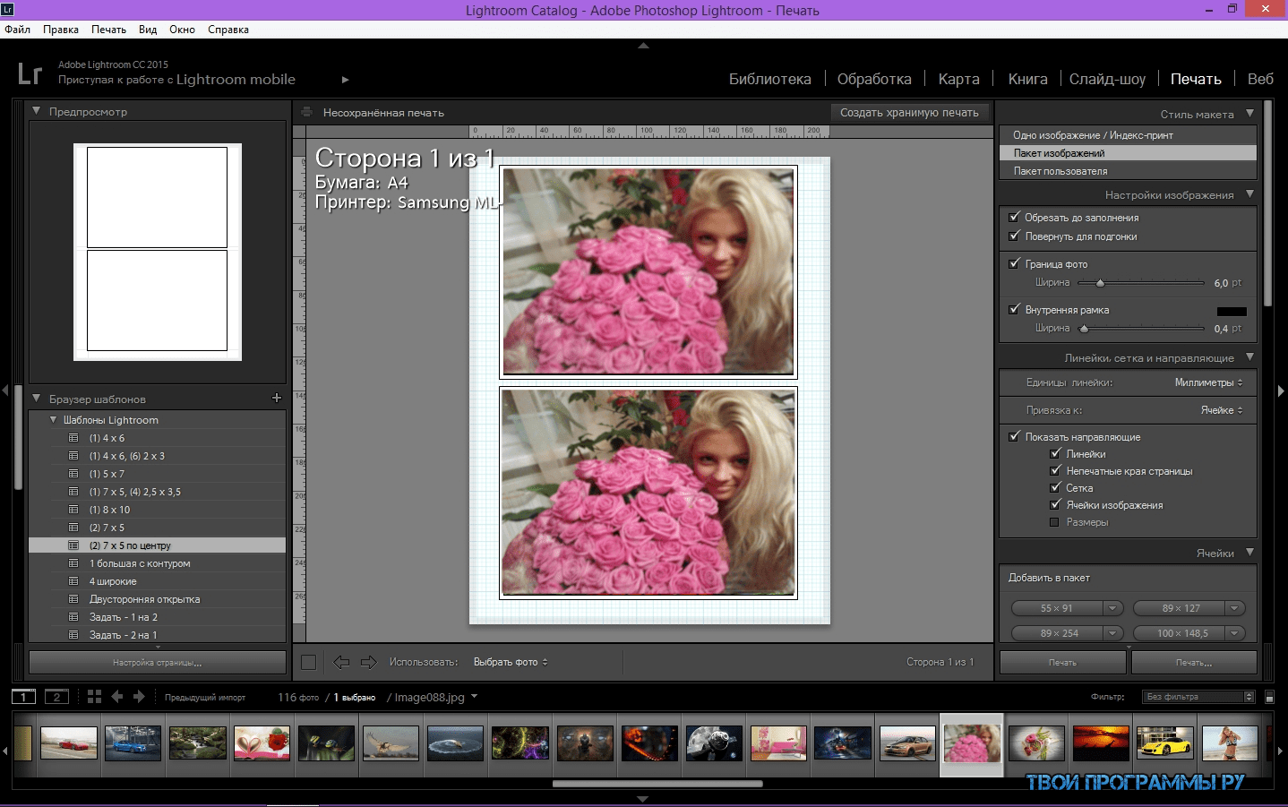Image resolution: width=1288 pixels, height=807 pixels.
Task: Click printer icon next to Несохранённая печать
Action: tap(307, 113)
